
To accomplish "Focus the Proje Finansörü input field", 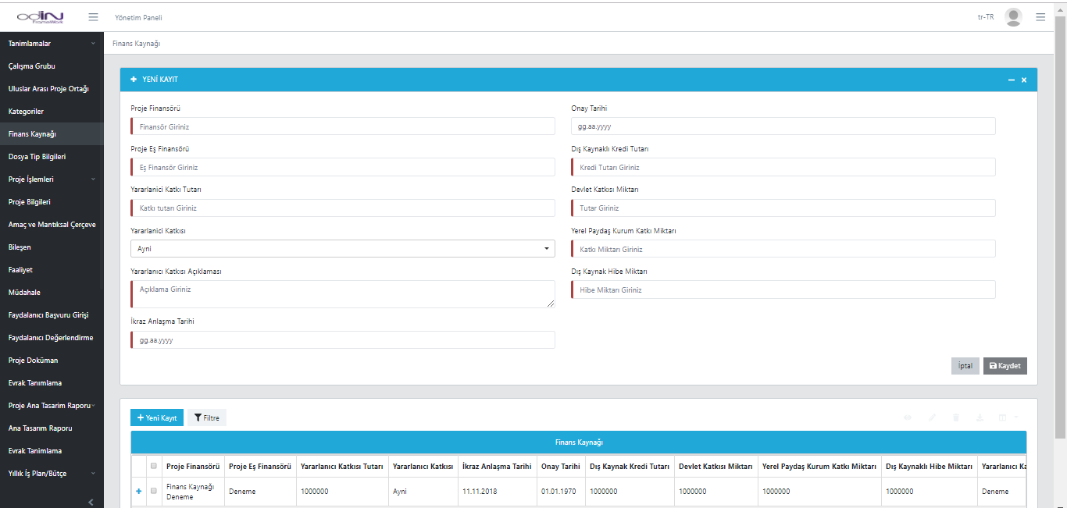I will pyautogui.click(x=342, y=126).
